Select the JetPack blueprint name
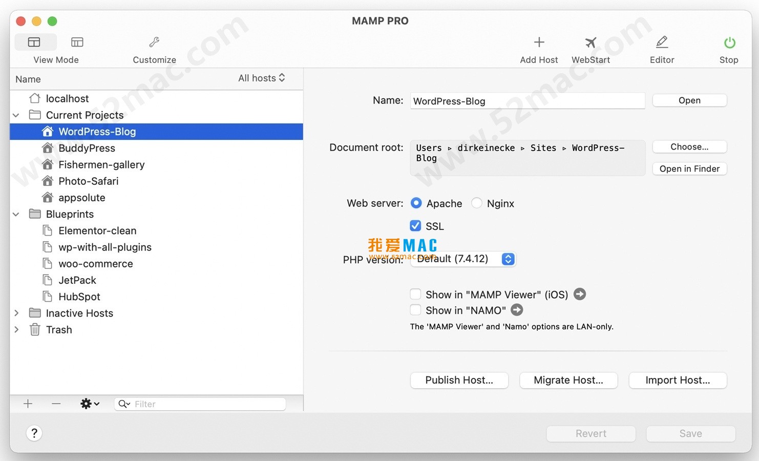This screenshot has width=759, height=461. (x=77, y=280)
